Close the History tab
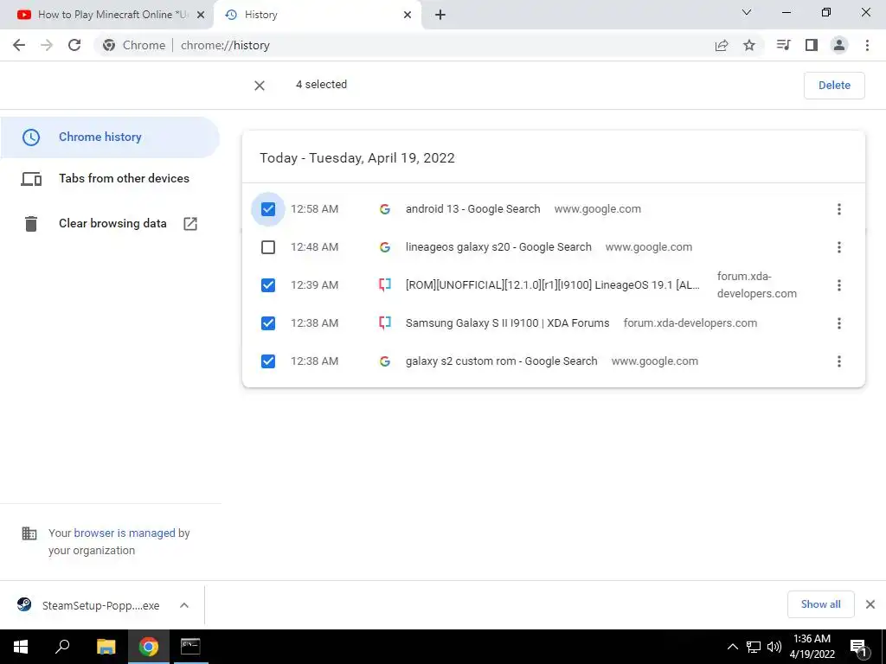Viewport: 886px width, 664px height. (408, 15)
